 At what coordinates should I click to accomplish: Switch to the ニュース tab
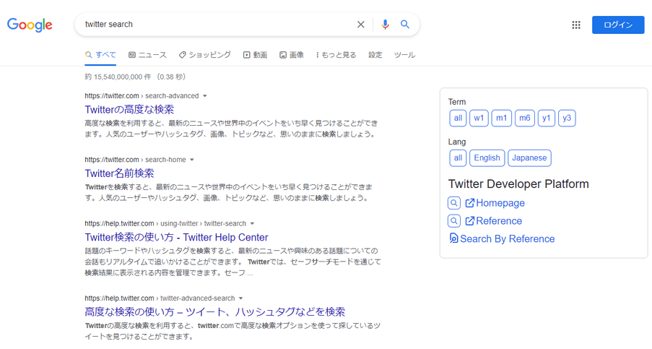click(x=147, y=55)
